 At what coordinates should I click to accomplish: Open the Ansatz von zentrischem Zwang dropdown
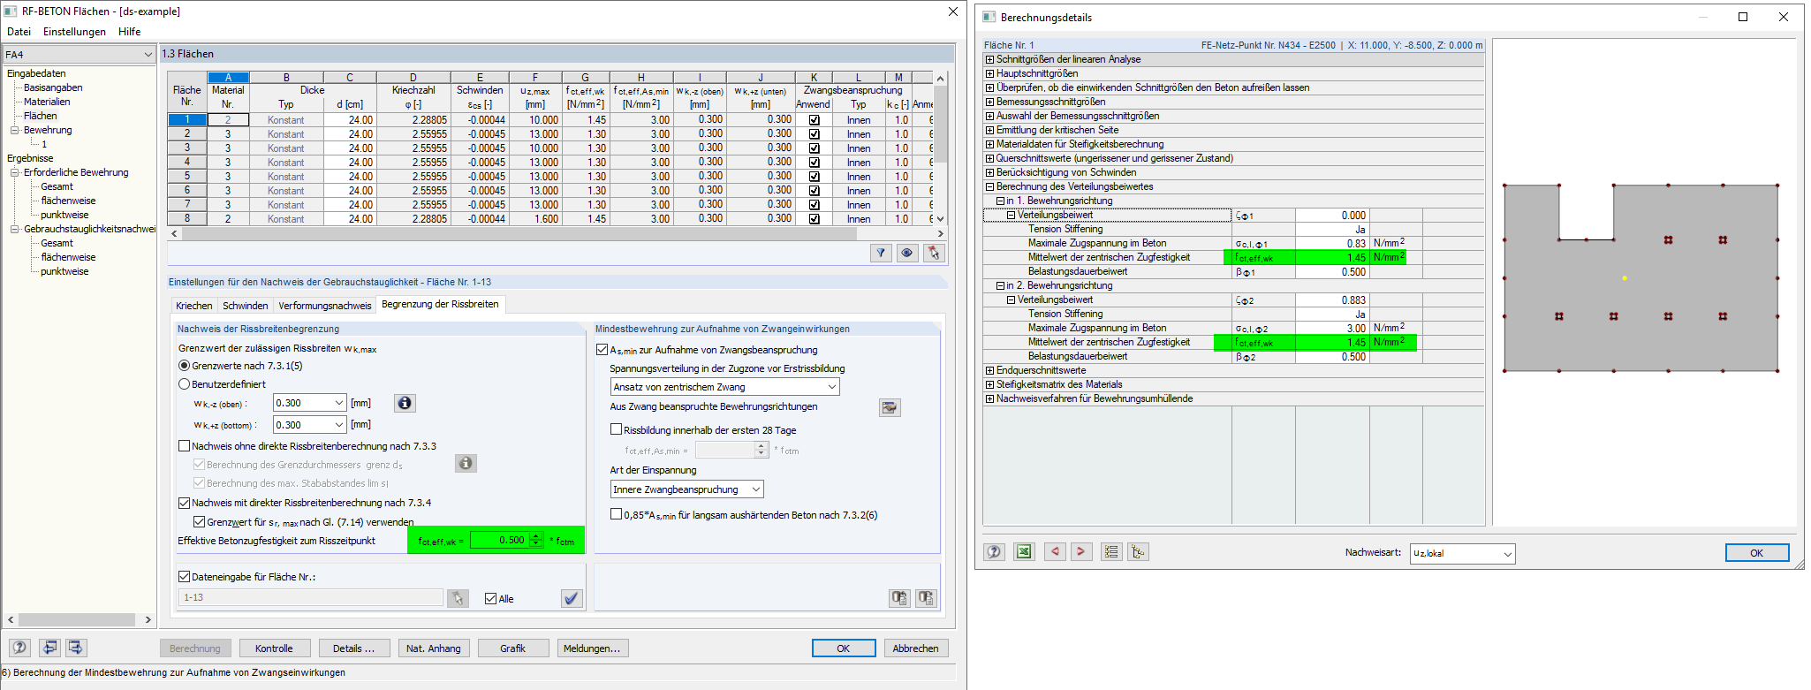click(831, 387)
